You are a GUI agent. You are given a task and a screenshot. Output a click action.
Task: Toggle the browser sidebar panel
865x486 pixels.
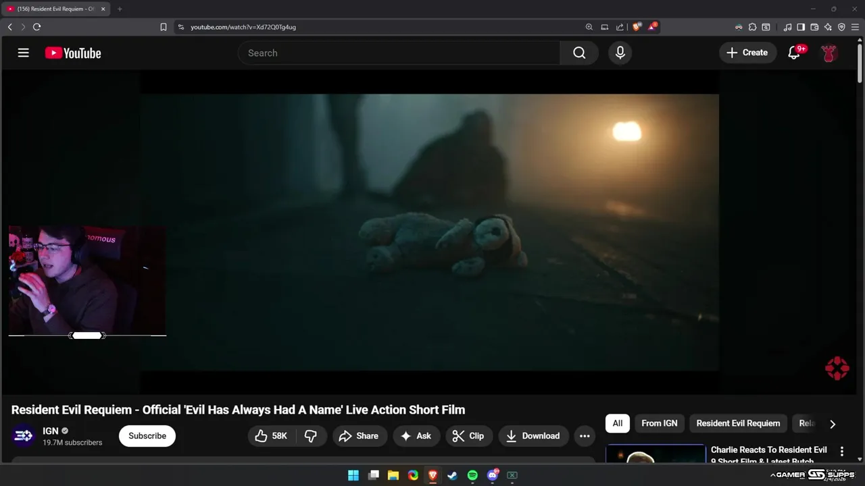pyautogui.click(x=801, y=27)
